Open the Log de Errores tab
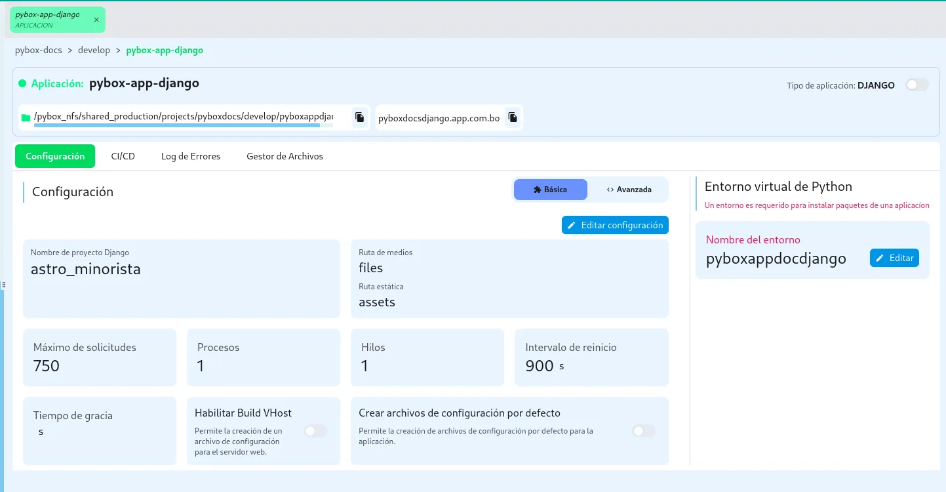The width and height of the screenshot is (946, 492). point(191,156)
